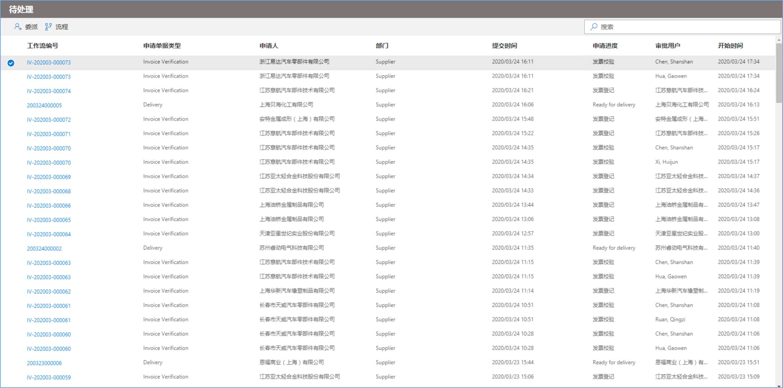Click the 流程 workflow diagram icon
This screenshot has height=388, width=783.
point(48,27)
